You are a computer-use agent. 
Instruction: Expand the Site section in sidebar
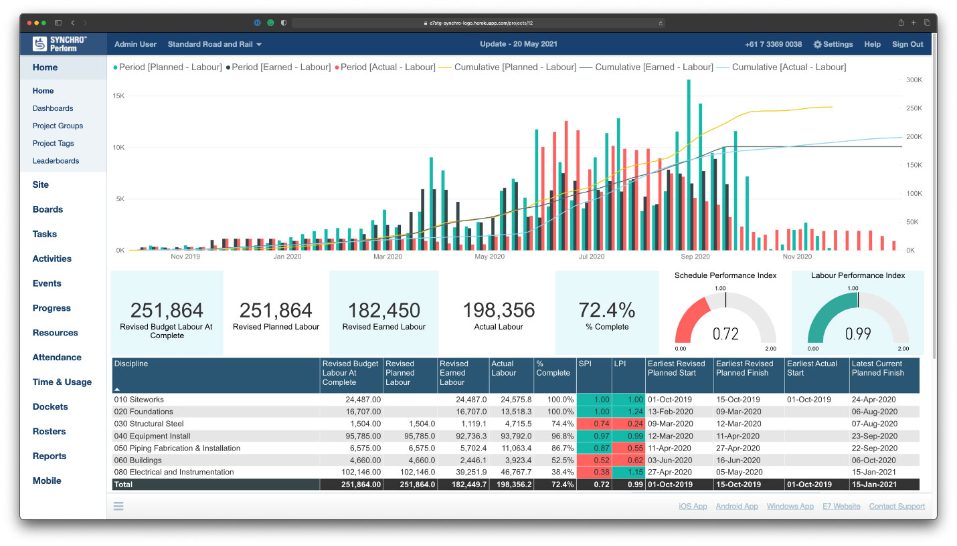tap(41, 184)
